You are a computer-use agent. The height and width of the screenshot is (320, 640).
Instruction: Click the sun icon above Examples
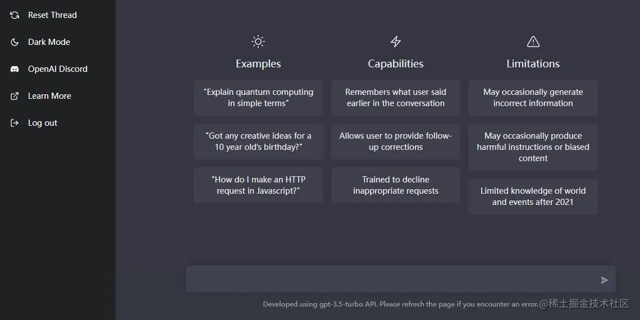tap(258, 42)
